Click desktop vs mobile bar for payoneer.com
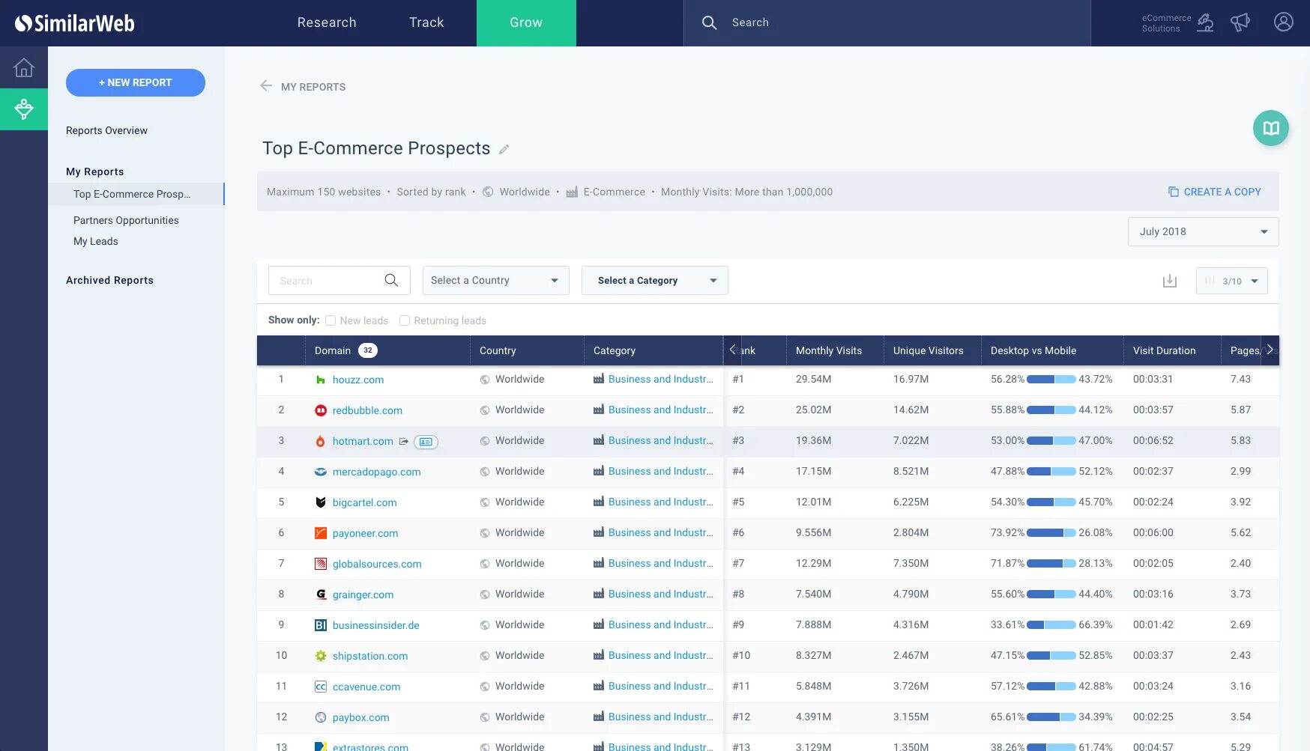Viewport: 1310px width, 751px height. click(1051, 533)
